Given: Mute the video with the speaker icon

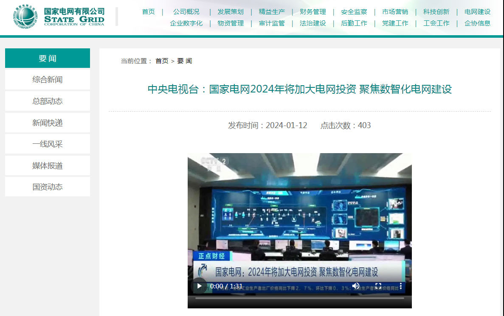Looking at the screenshot, I should click(356, 286).
